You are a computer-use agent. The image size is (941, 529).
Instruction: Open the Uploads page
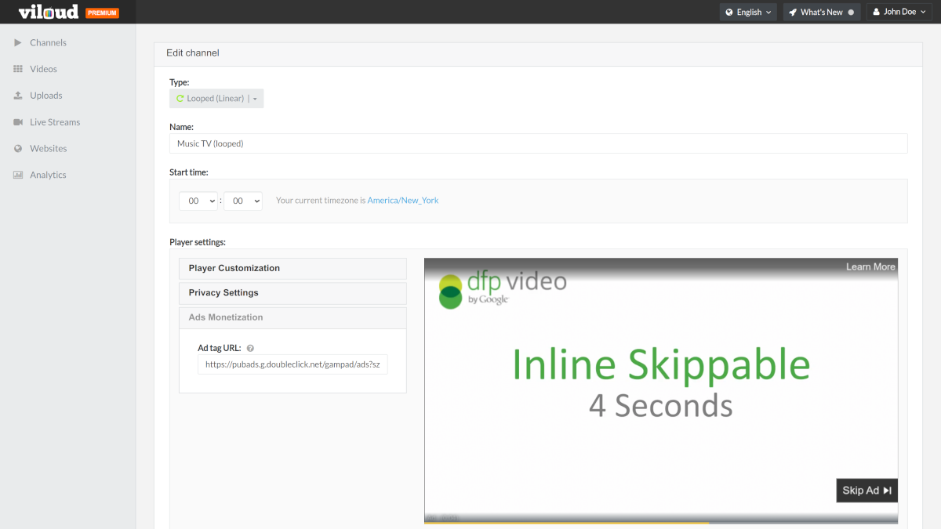coord(45,95)
